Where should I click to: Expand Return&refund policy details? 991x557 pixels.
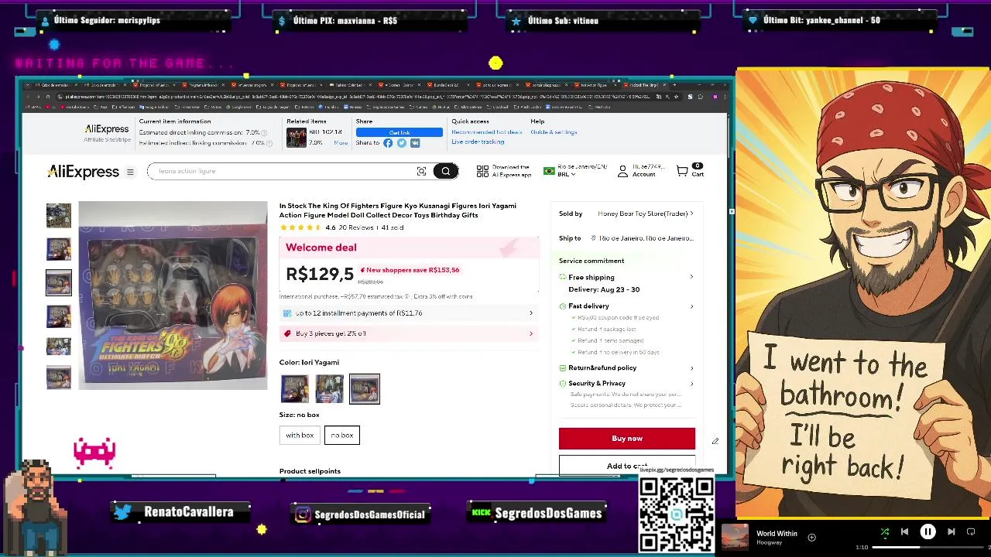[x=691, y=368]
